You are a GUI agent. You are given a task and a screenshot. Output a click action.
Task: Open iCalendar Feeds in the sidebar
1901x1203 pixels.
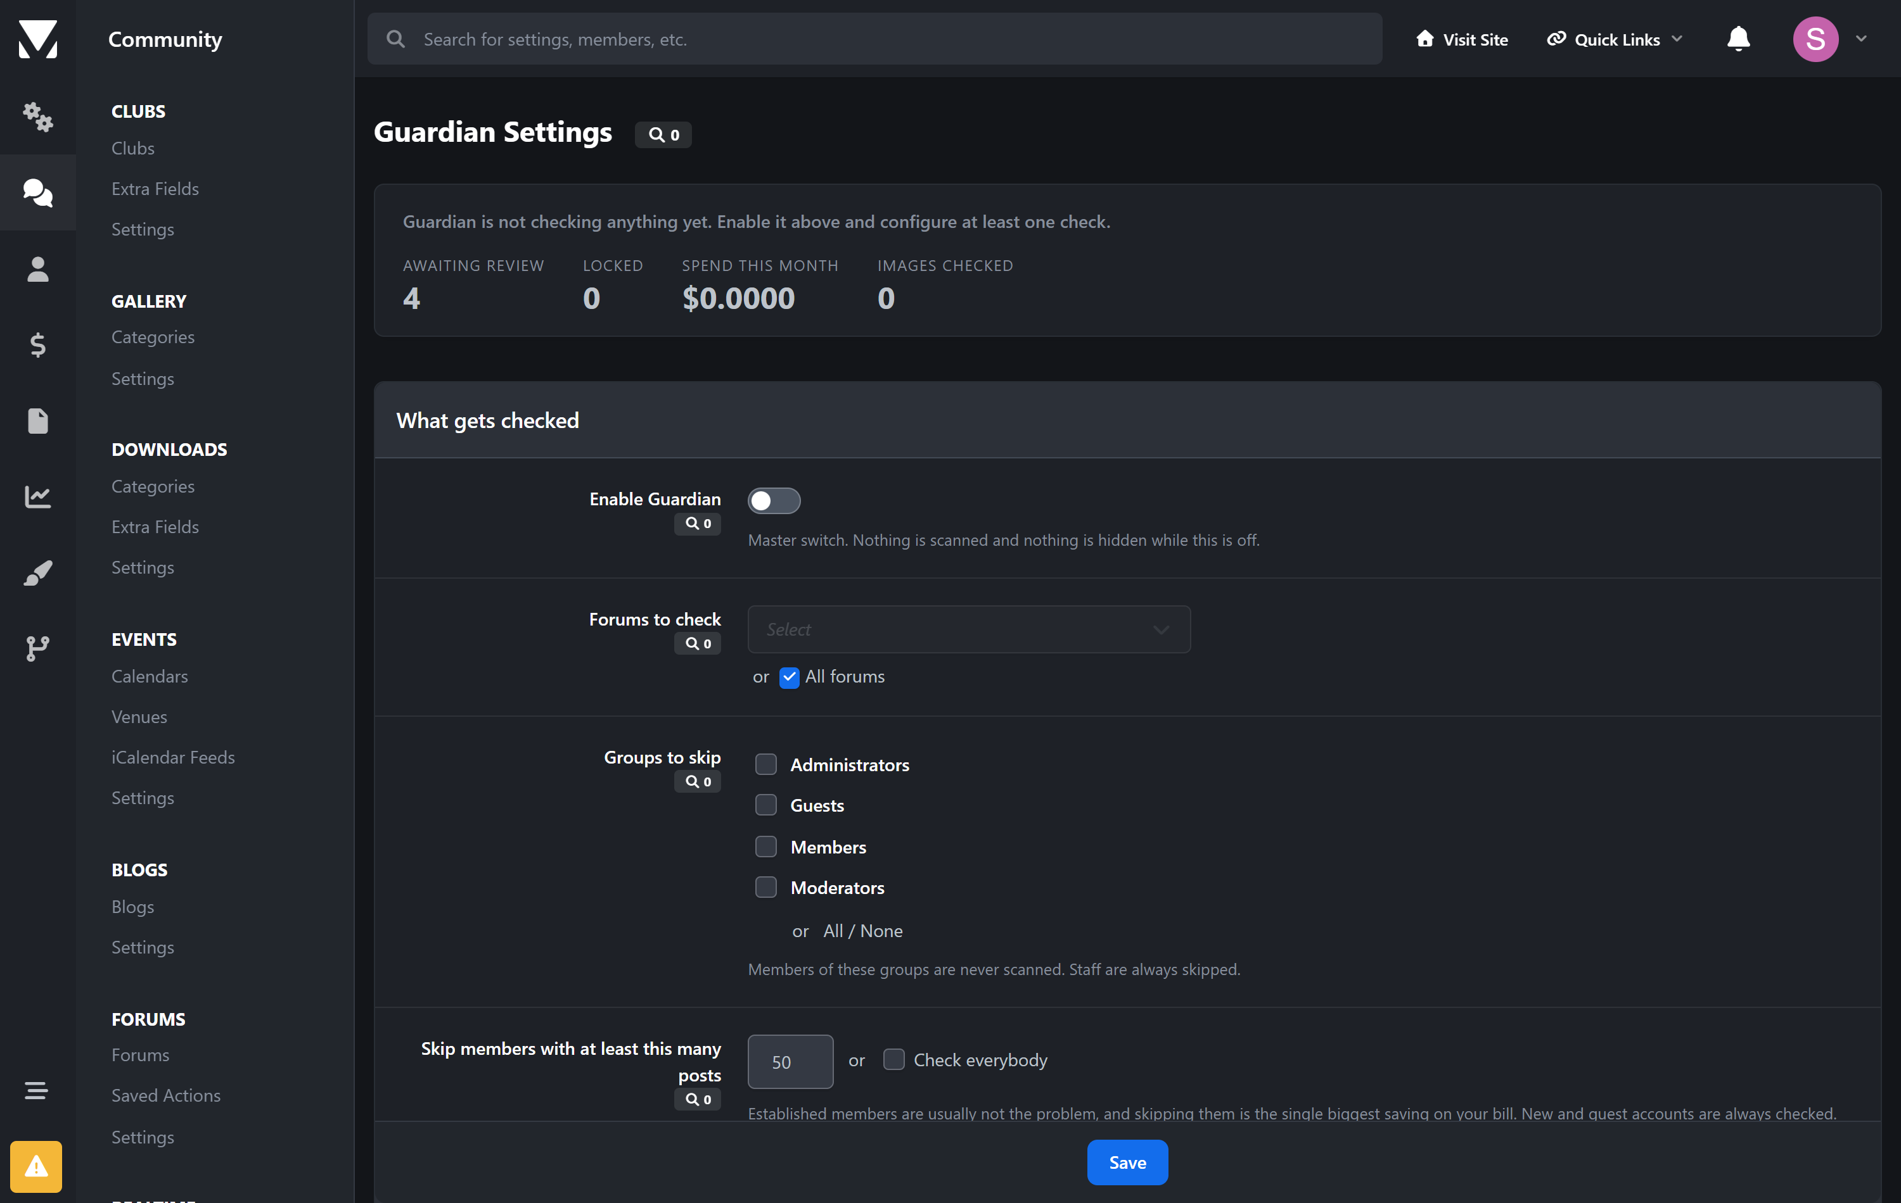(173, 757)
